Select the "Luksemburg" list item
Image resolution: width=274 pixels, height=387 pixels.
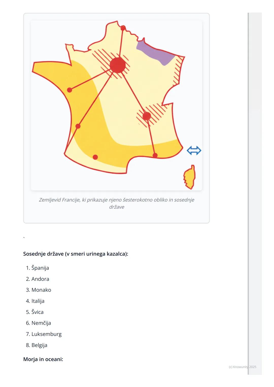click(x=46, y=334)
